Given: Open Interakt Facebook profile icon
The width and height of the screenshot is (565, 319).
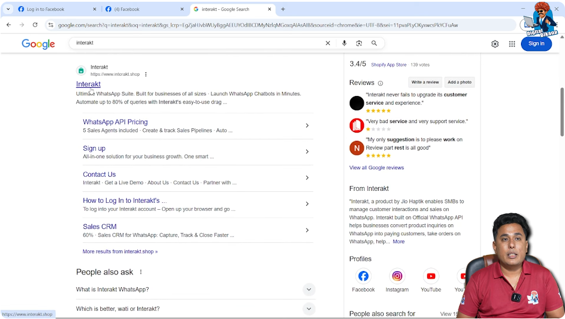Looking at the screenshot, I should coord(363,276).
